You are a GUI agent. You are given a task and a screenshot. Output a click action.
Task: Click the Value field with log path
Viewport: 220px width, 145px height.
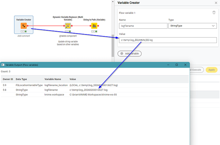[x=167, y=40]
